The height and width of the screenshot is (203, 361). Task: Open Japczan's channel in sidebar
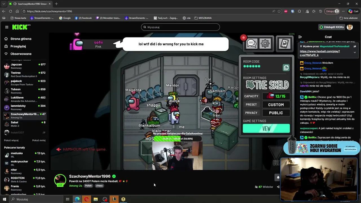pyautogui.click(x=25, y=66)
